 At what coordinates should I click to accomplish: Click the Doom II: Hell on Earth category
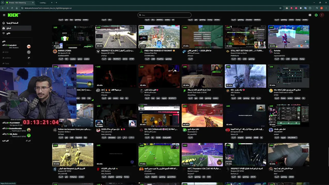[238, 53]
